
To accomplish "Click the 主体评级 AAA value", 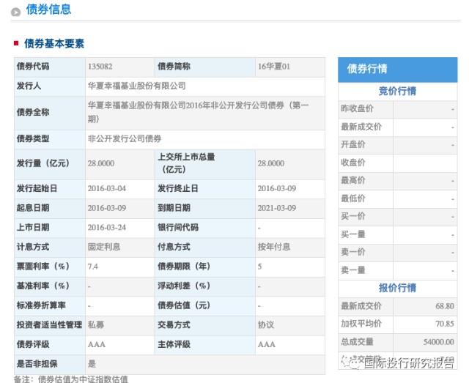I will [x=267, y=344].
